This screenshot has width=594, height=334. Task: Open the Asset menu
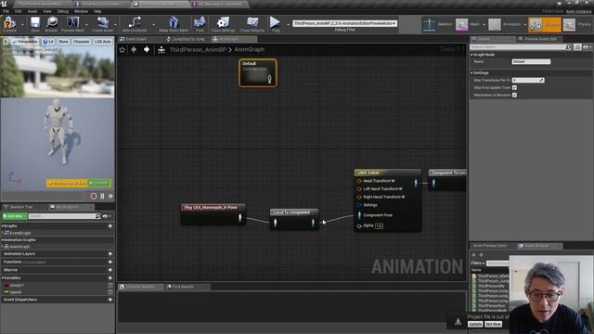point(32,11)
